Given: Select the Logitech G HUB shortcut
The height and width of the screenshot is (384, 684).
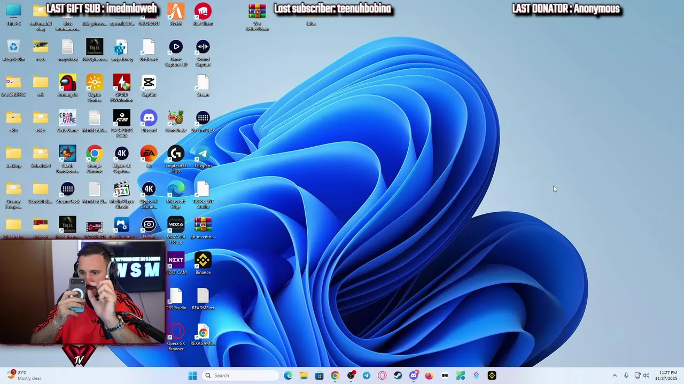Looking at the screenshot, I should click(176, 159).
